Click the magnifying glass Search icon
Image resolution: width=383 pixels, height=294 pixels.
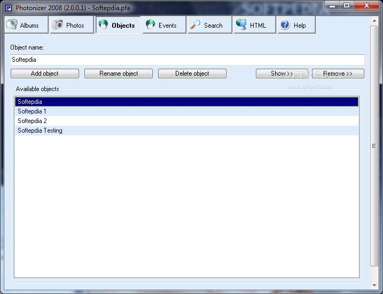click(x=195, y=24)
